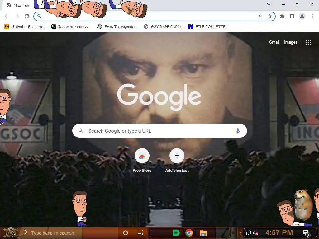Screen dimensions: 319x239
Task: Reload the current page
Action: 27,16
